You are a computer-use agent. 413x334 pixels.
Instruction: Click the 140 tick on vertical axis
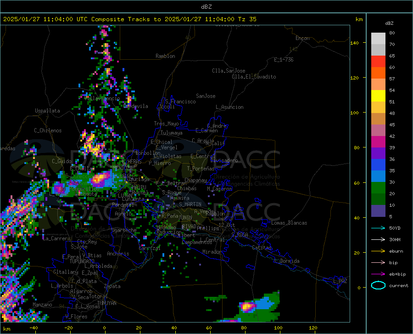point(354,43)
